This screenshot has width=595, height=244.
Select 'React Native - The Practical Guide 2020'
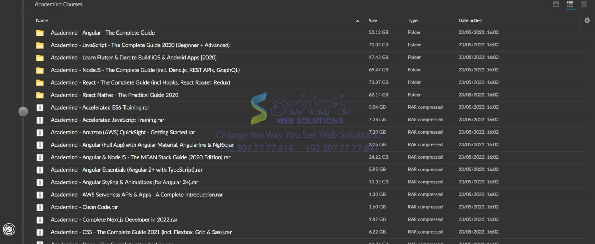(115, 95)
